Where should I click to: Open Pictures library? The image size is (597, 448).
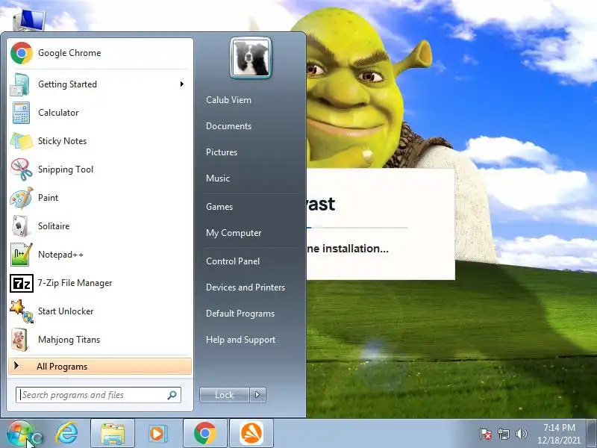coord(222,152)
